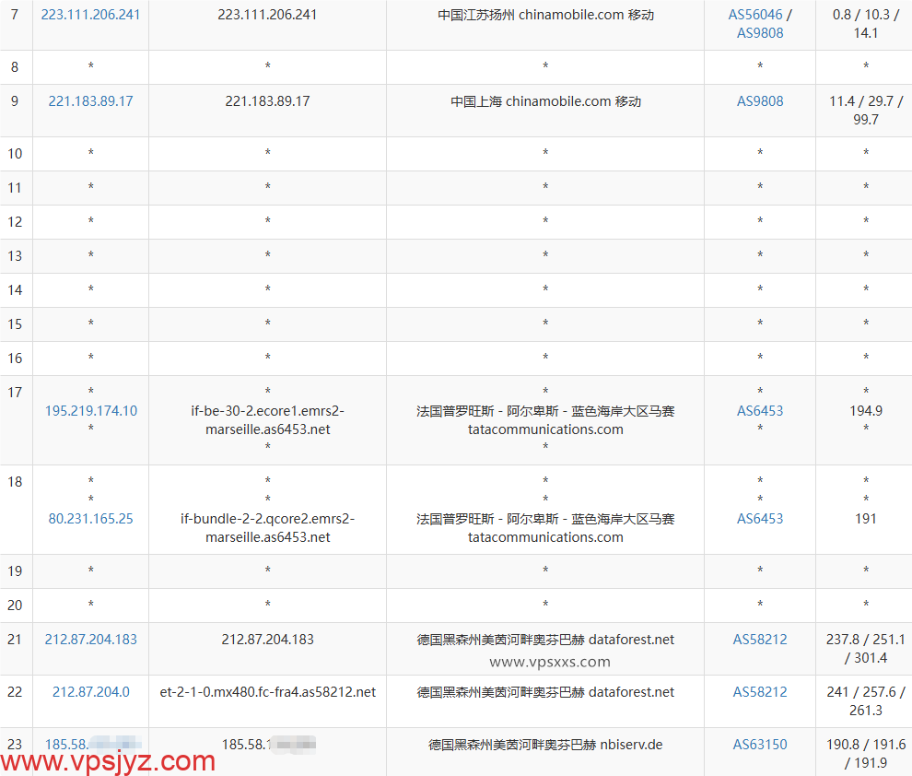The height and width of the screenshot is (776, 912).
Task: Open AS58212 link in hop 22
Action: pyautogui.click(x=760, y=691)
